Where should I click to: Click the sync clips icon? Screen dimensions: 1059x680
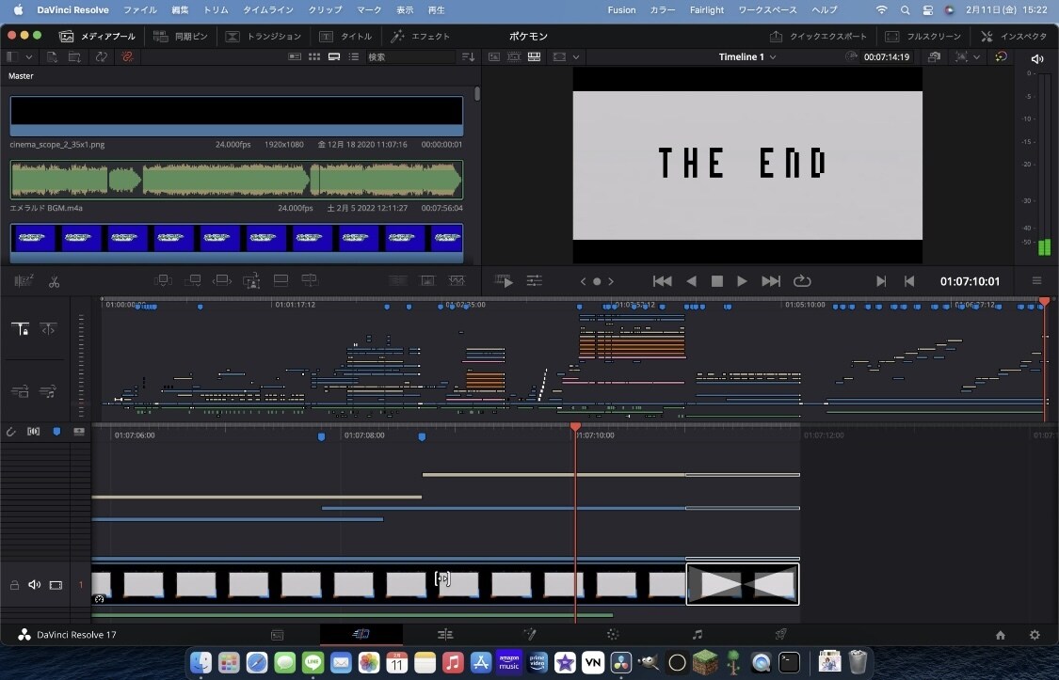click(x=102, y=57)
